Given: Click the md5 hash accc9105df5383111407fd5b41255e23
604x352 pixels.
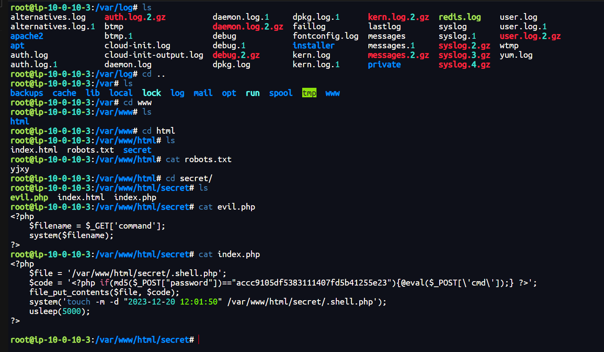Looking at the screenshot, I should (x=312, y=283).
